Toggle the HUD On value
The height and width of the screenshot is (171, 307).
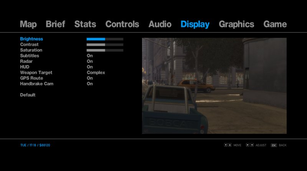tap(90, 67)
